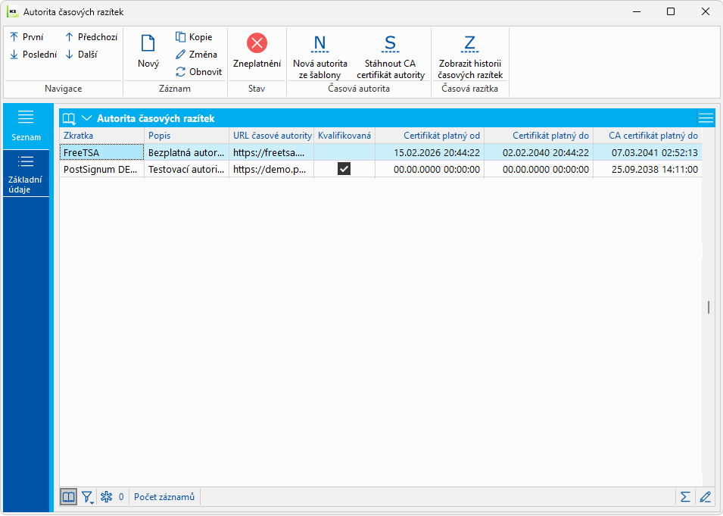Select the FreeTSA row Zkratka cell

pos(102,152)
